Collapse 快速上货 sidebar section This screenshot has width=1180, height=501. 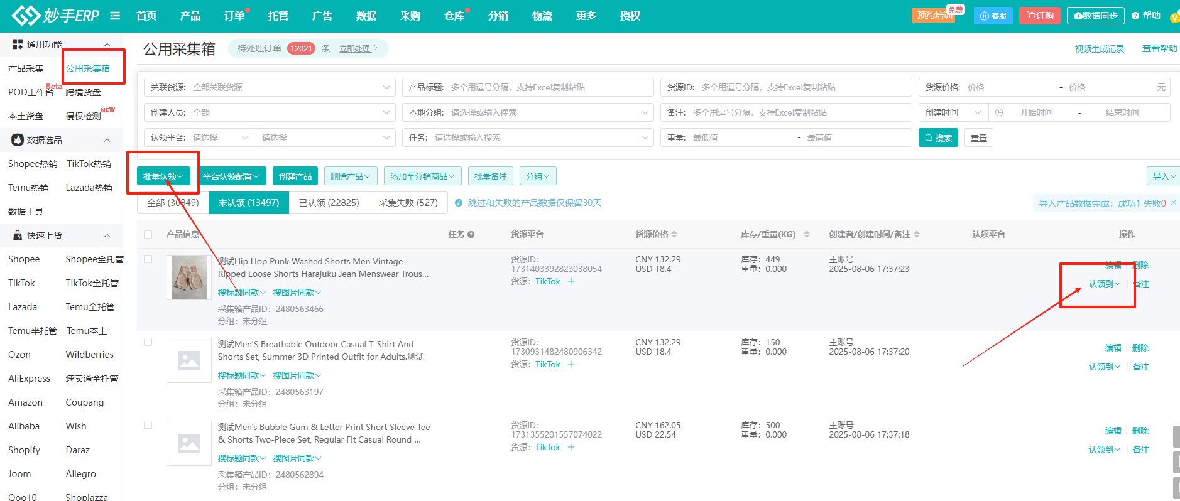tap(107, 235)
